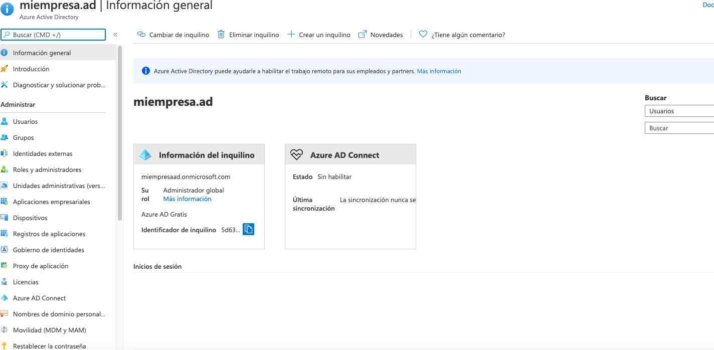714x350 pixels.
Task: Click the heart icon for feedback
Action: pyautogui.click(x=423, y=35)
